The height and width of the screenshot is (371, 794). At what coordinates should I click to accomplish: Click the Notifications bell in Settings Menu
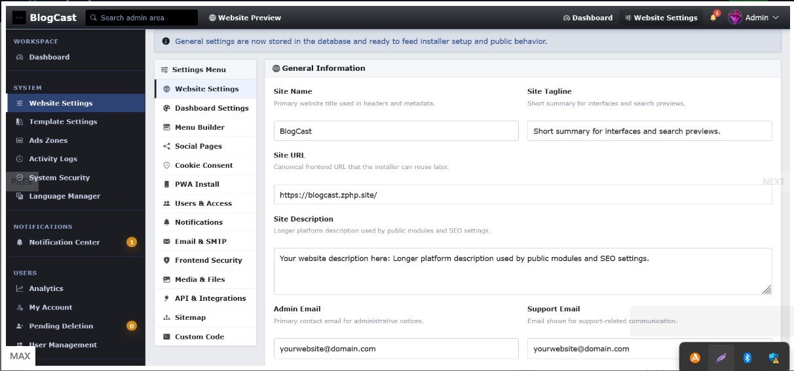166,222
